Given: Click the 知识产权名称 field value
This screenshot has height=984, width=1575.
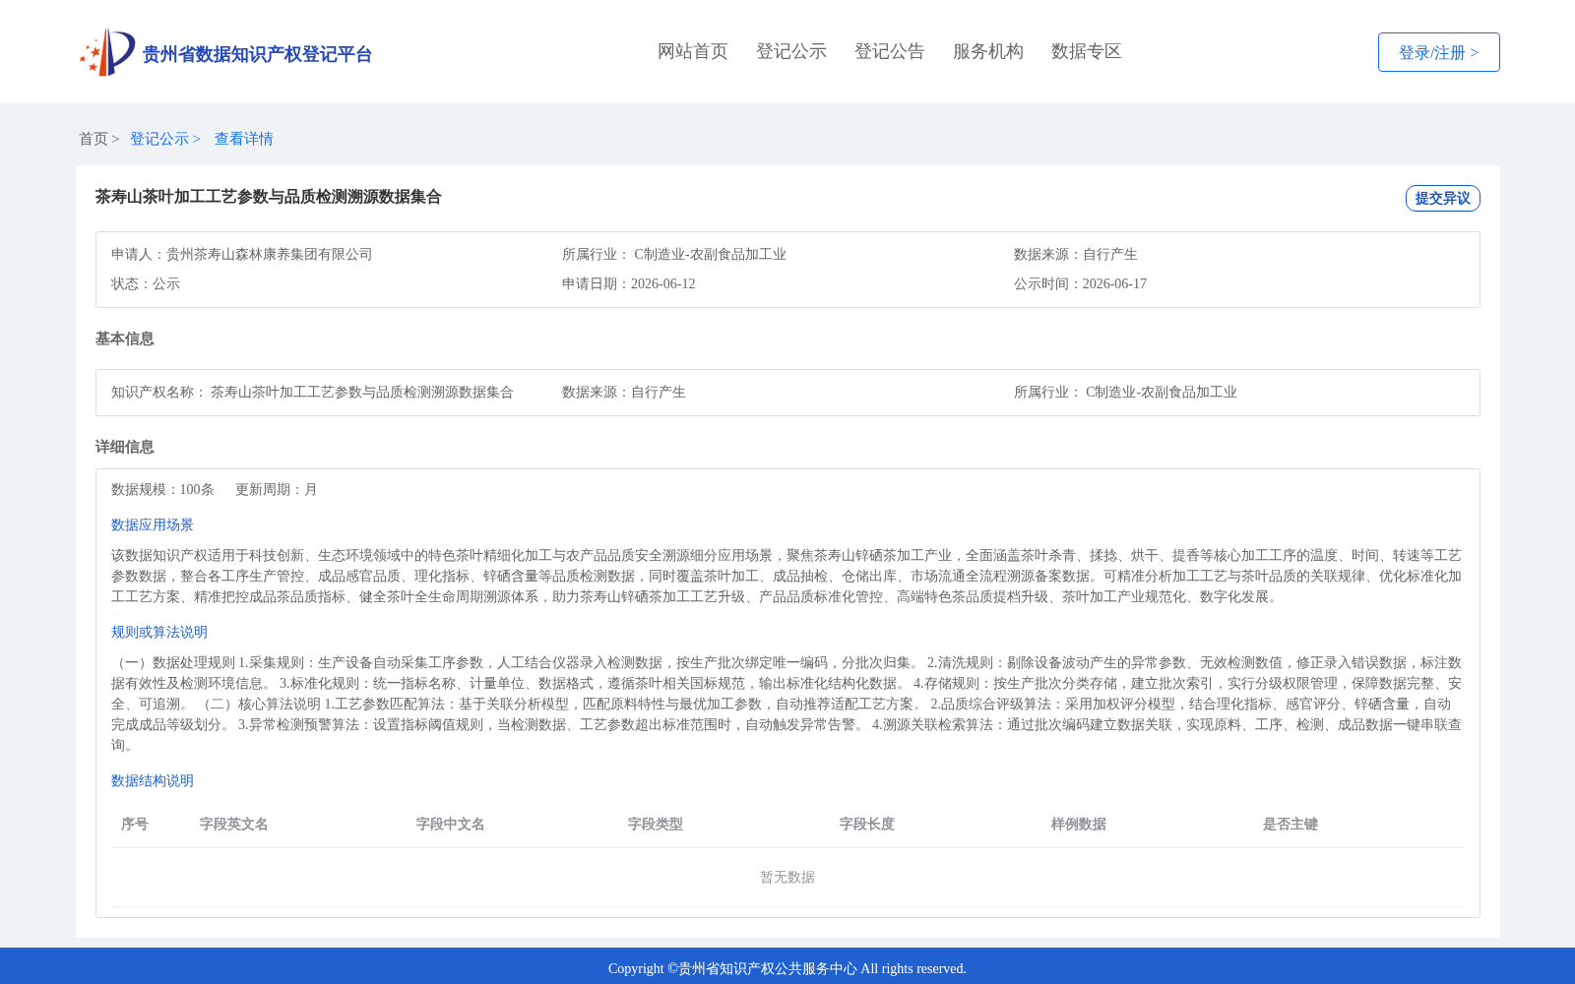Looking at the screenshot, I should pos(362,392).
